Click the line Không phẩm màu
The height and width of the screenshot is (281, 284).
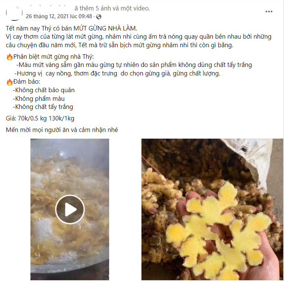(39, 98)
